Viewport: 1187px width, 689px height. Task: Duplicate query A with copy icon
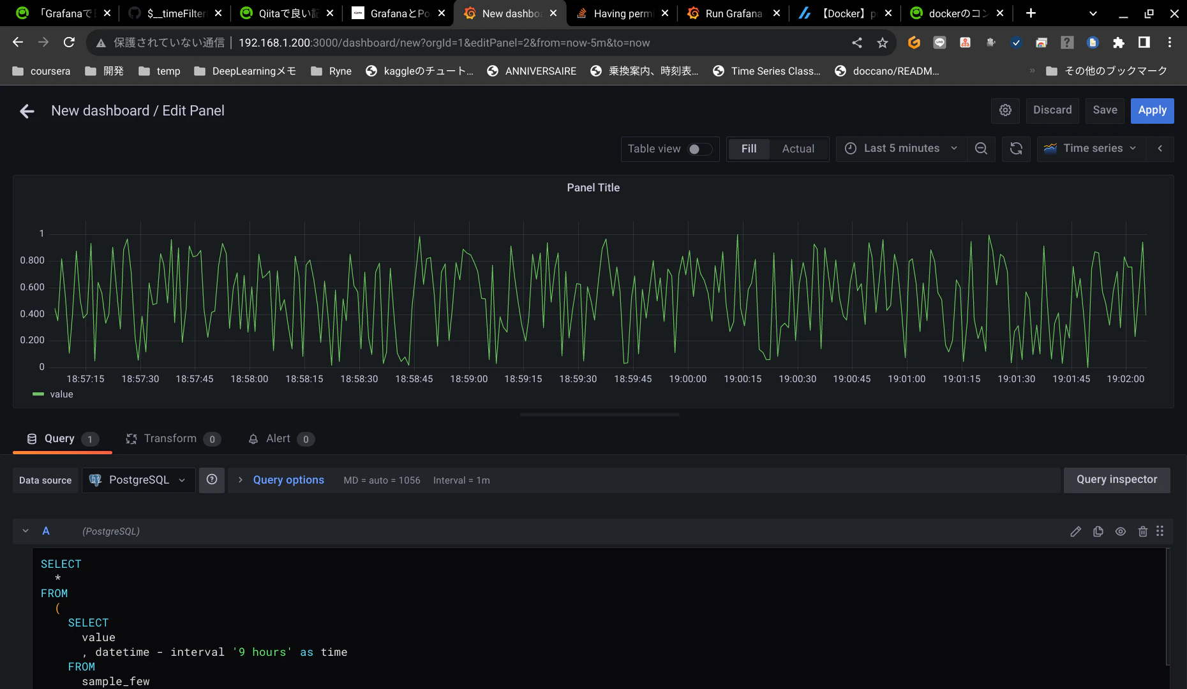point(1098,531)
